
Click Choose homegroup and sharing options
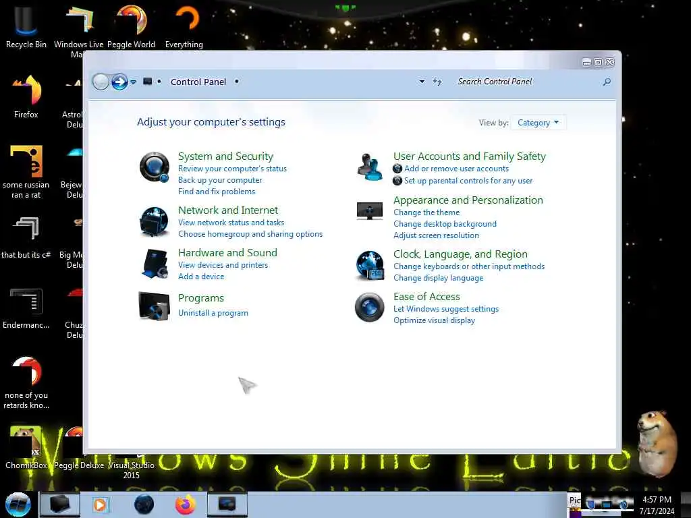250,234
